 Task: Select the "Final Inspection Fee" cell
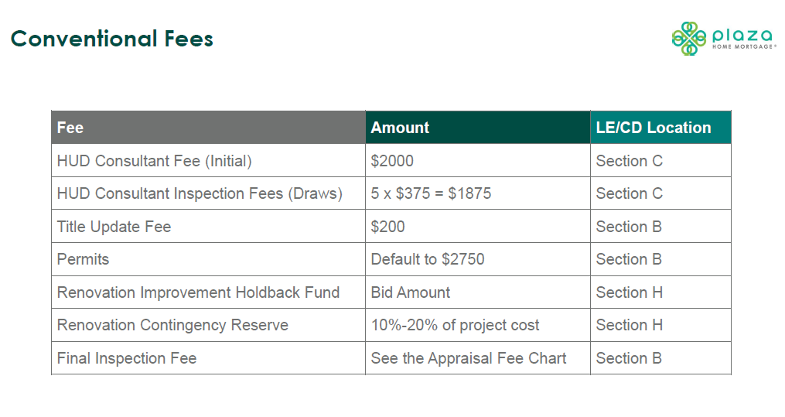pos(127,358)
